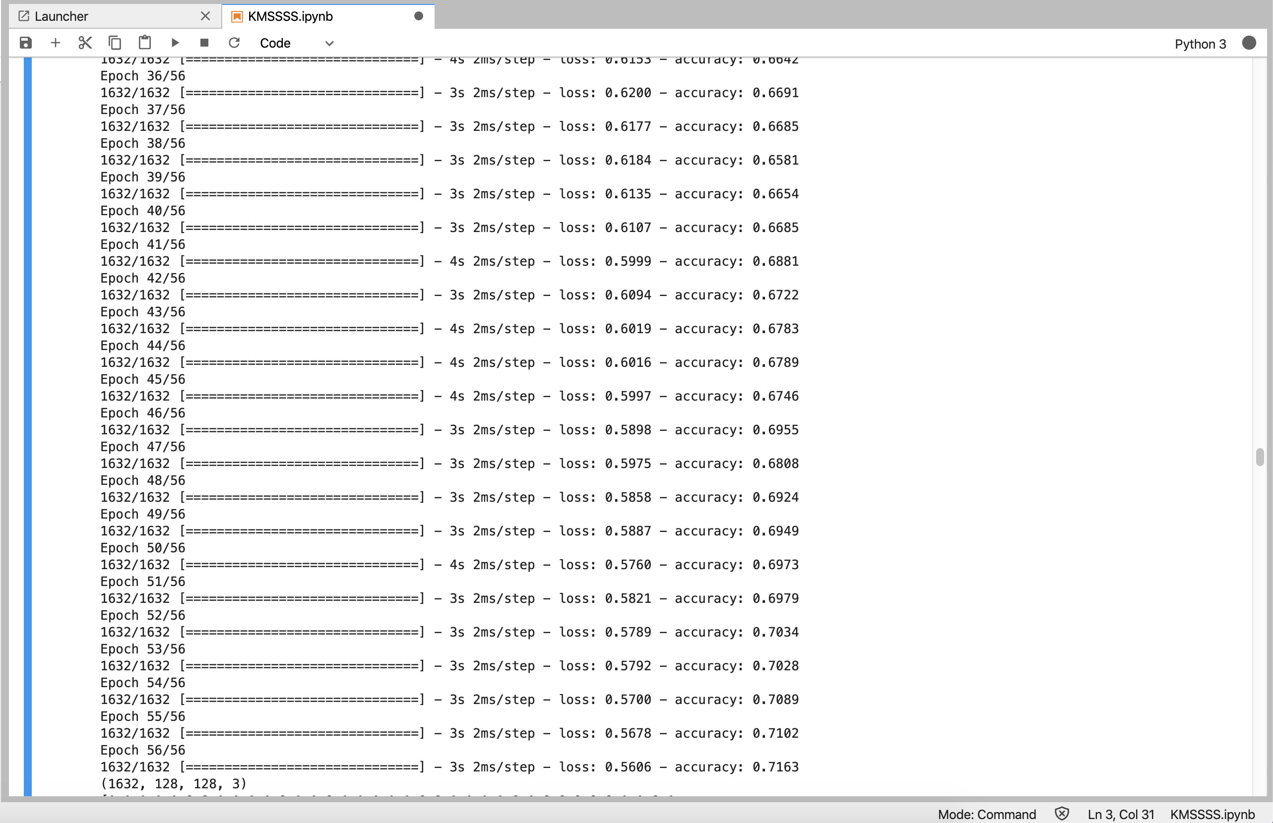The width and height of the screenshot is (1273, 823).
Task: Collapse output using the blue cell bar
Action: [x=28, y=426]
